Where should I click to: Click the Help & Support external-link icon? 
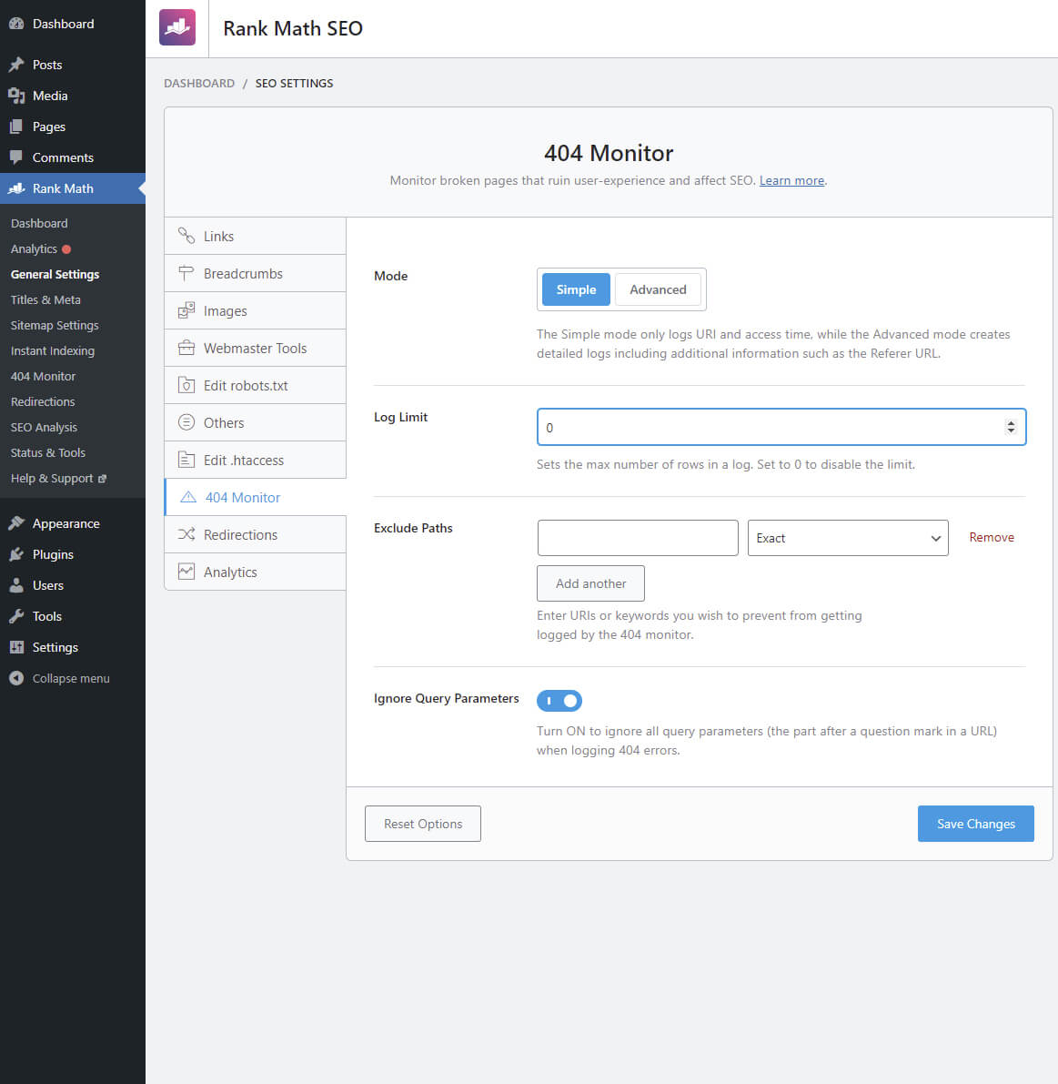(102, 479)
